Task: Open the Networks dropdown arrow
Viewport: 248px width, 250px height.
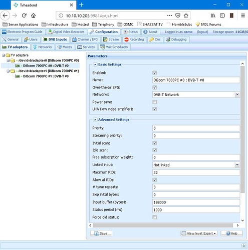Action: tap(237, 94)
